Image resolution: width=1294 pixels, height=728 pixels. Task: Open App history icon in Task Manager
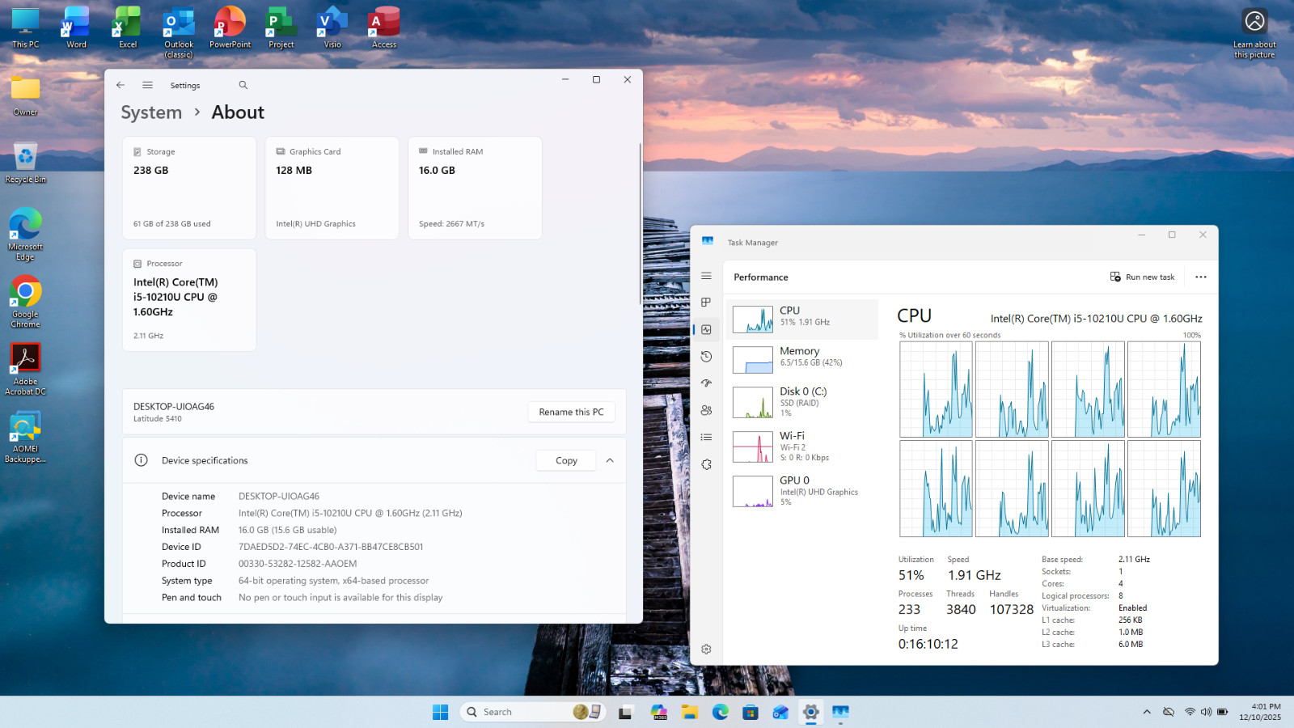(706, 357)
